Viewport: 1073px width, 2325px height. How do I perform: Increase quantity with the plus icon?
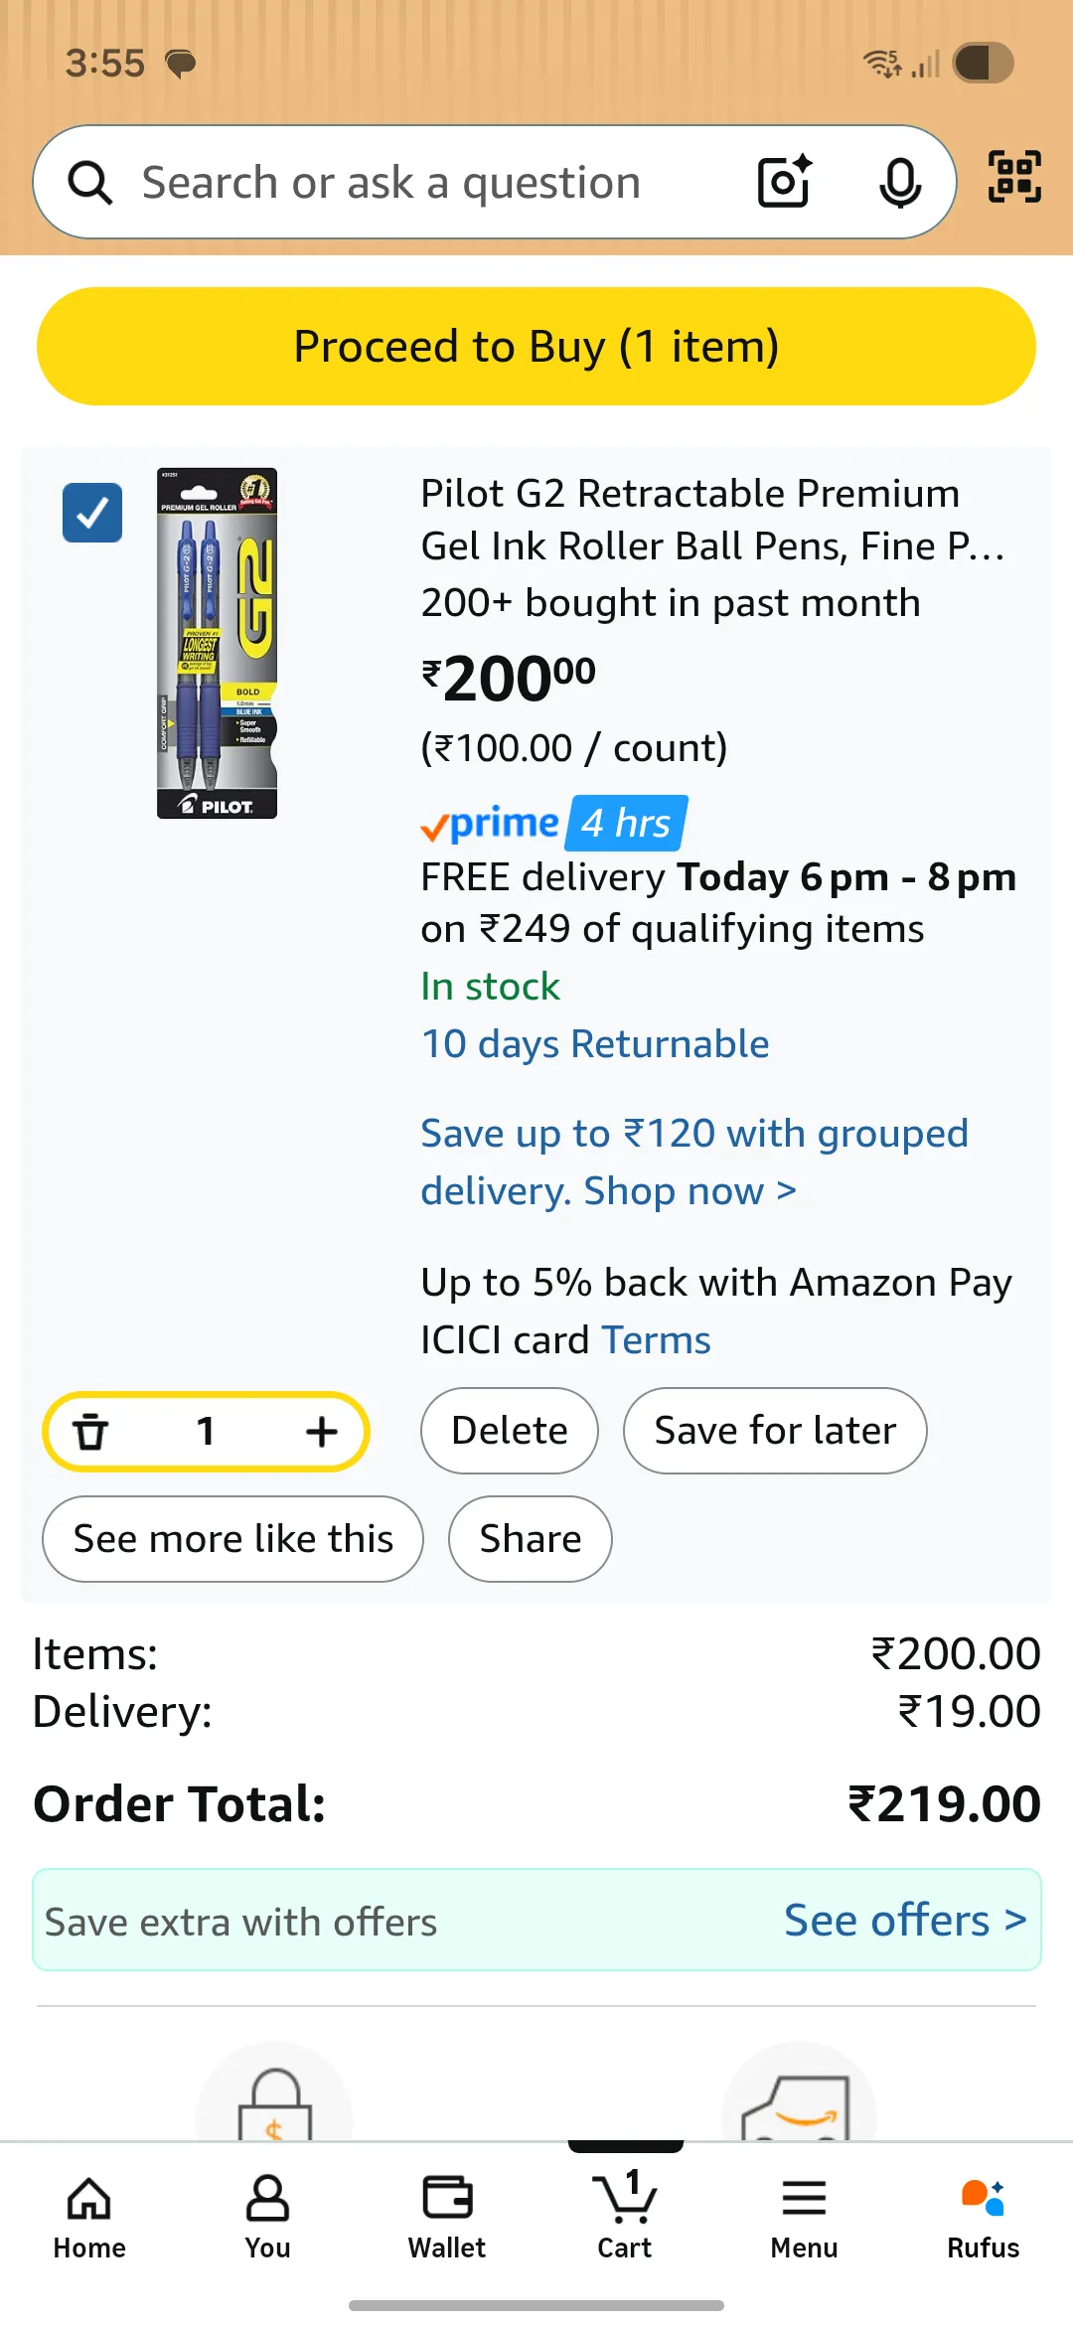point(321,1432)
